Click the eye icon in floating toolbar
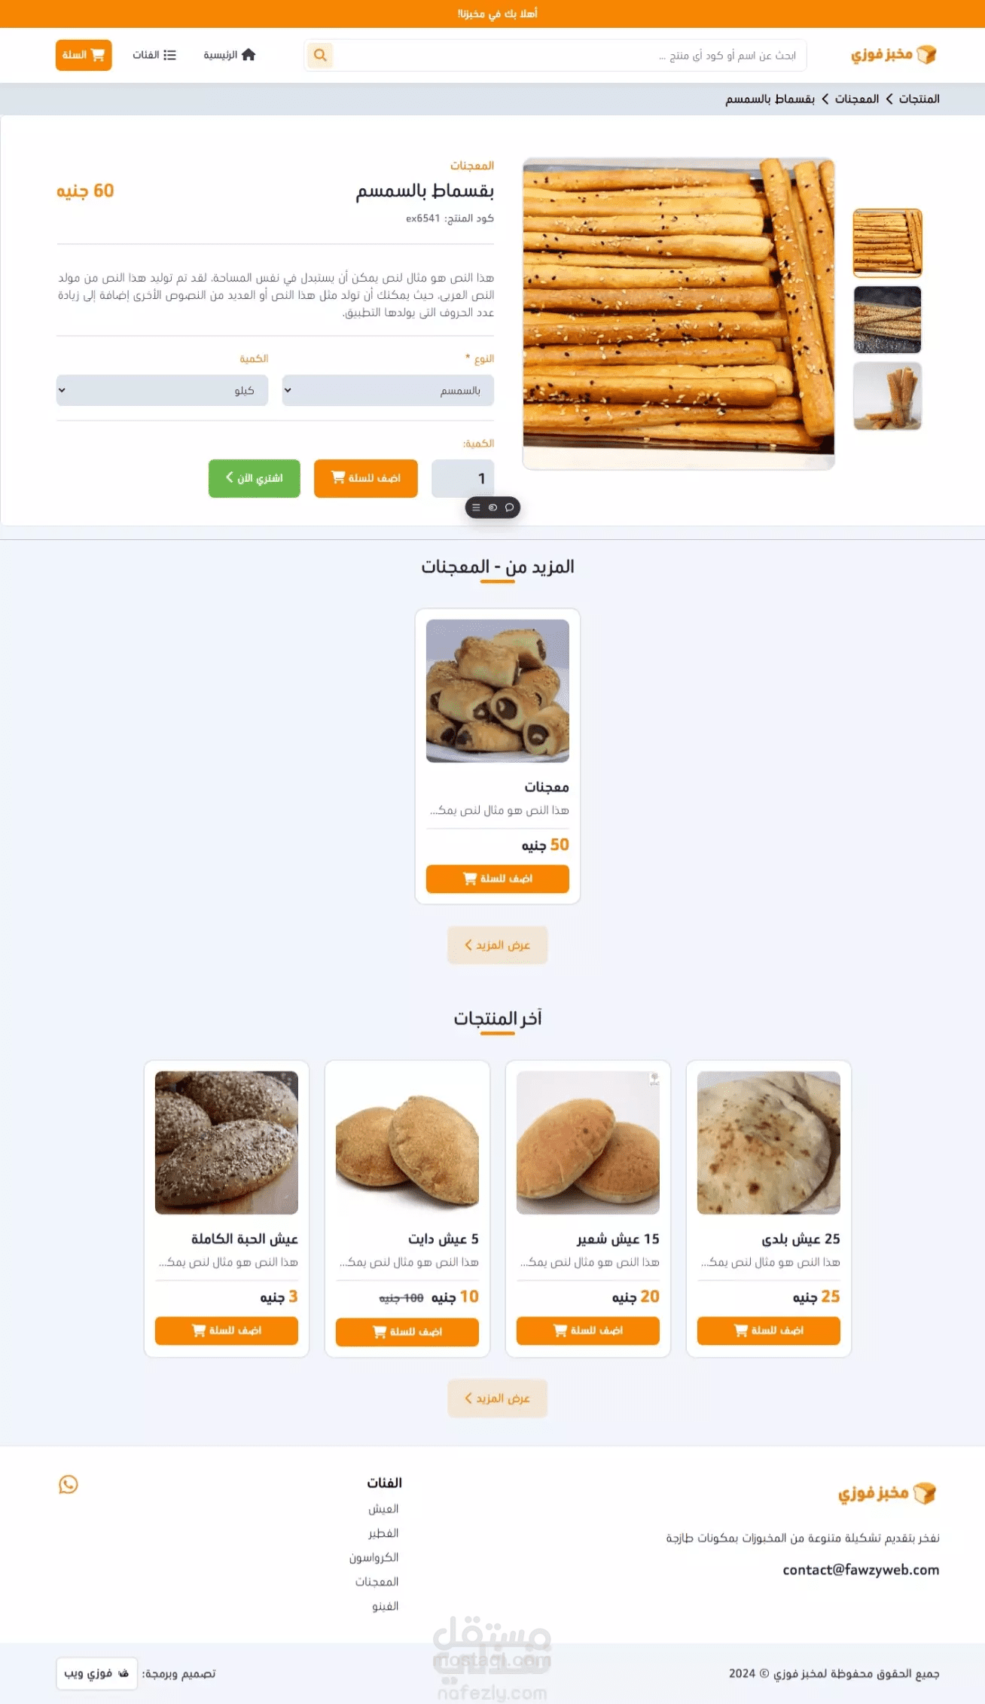This screenshot has width=985, height=1704. point(492,508)
